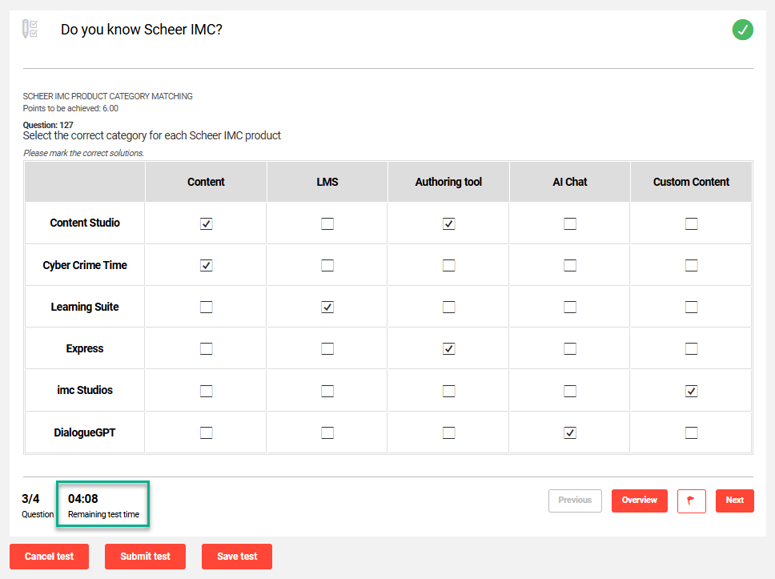Check LMS for DialogueGPT
The width and height of the screenshot is (775, 579).
(x=327, y=432)
